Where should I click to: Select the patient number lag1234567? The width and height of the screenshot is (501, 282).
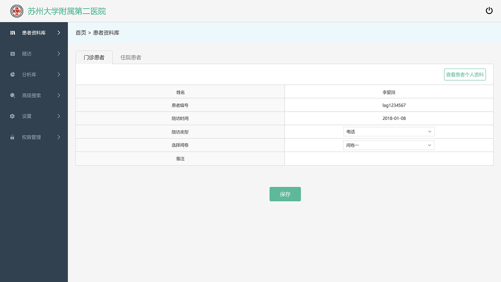394,105
